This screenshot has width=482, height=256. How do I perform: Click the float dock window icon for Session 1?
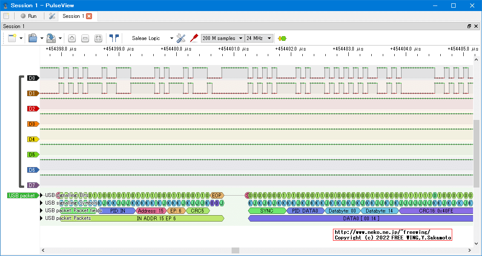[x=469, y=26]
